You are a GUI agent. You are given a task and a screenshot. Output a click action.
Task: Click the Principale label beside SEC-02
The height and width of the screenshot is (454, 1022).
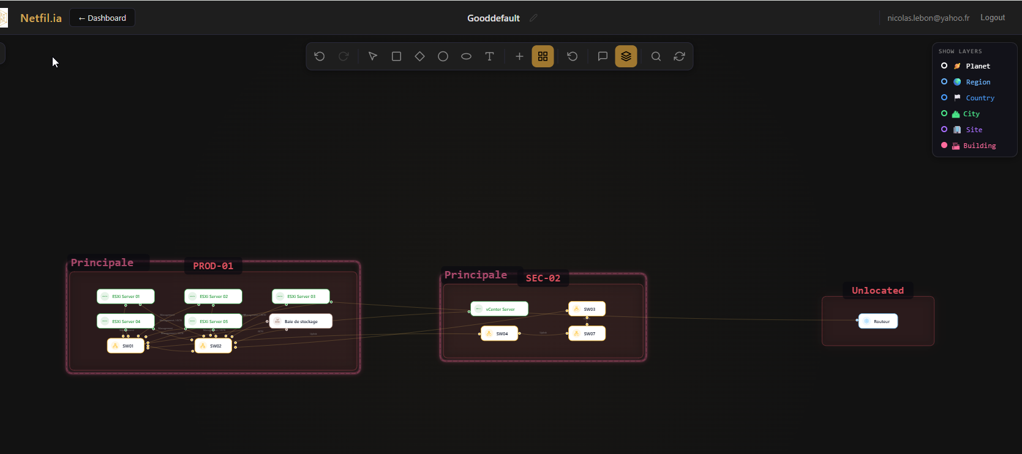pyautogui.click(x=476, y=275)
